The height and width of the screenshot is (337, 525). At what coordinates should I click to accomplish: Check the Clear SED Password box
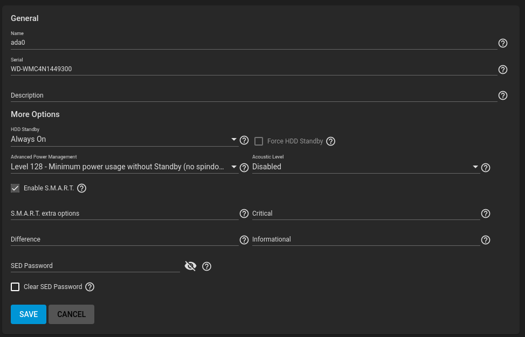click(15, 287)
